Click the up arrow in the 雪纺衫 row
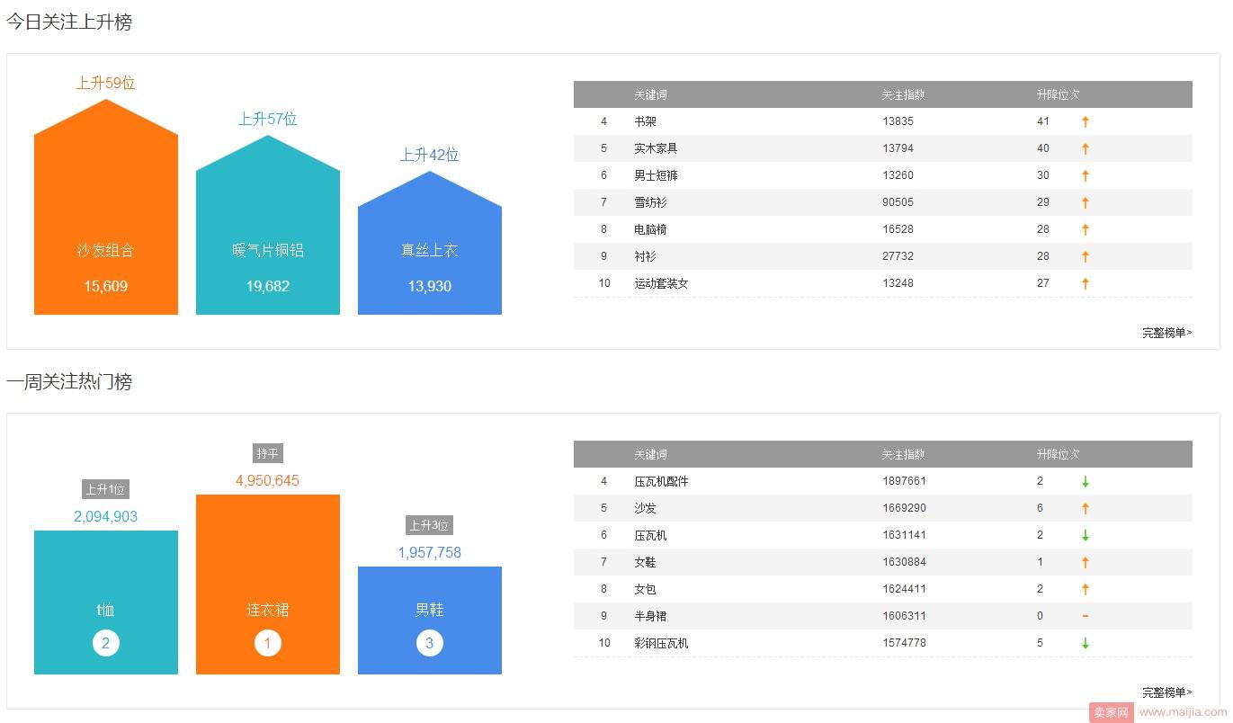Image resolution: width=1233 pixels, height=723 pixels. (x=1086, y=202)
